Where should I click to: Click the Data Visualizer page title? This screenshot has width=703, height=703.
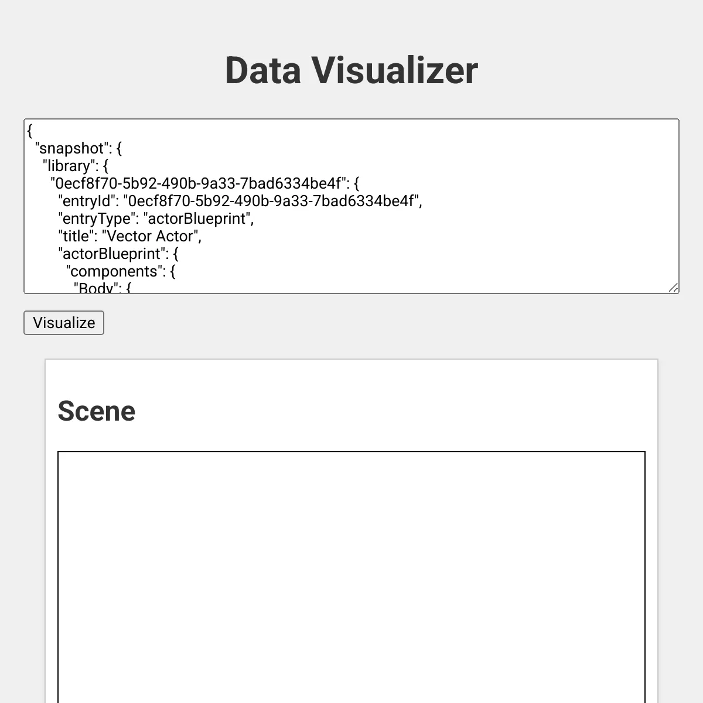[351, 70]
